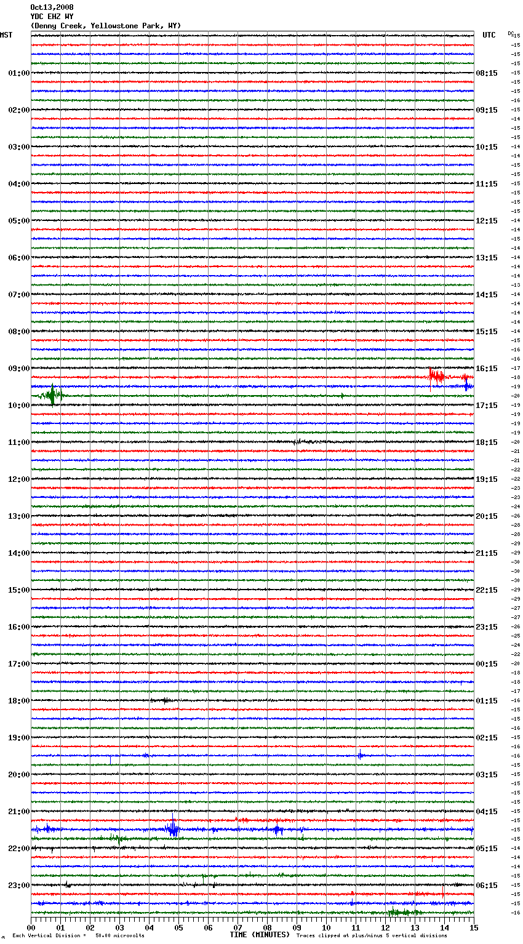The width and height of the screenshot is (523, 944).
Task: Click the UTC time label "17:15"
Action: click(487, 406)
